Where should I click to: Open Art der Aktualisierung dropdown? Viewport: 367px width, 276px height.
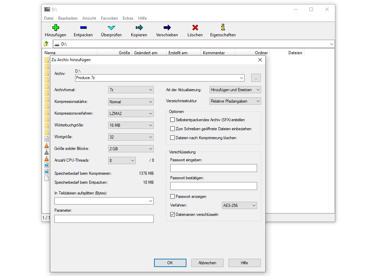point(235,90)
